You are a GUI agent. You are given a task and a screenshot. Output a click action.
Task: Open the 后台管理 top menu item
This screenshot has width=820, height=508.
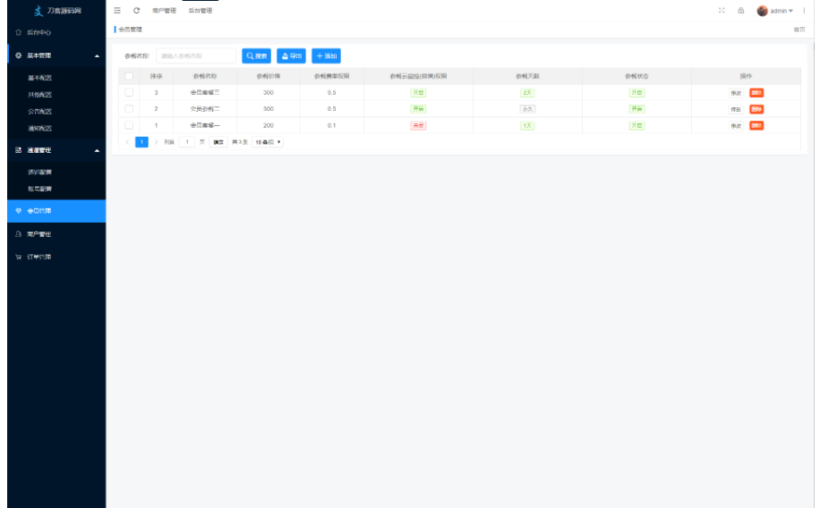(x=201, y=11)
